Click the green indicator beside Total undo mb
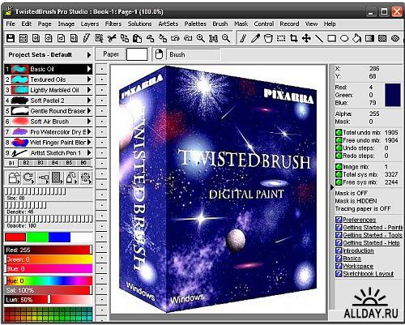The height and width of the screenshot is (325, 405). 339,132
